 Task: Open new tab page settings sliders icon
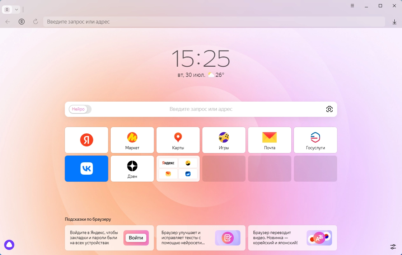point(393,246)
